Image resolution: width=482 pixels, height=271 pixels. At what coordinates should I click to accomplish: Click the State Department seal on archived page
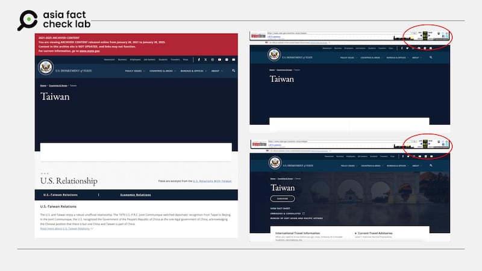(46, 68)
